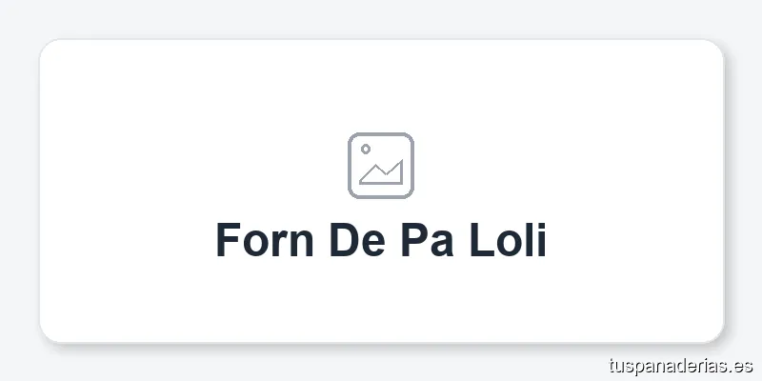Click the small circle inside the placeholder icon

(366, 150)
